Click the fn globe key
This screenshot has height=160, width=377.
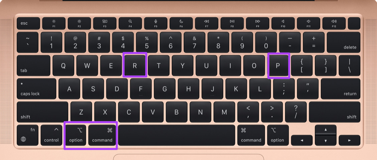pos(27,135)
